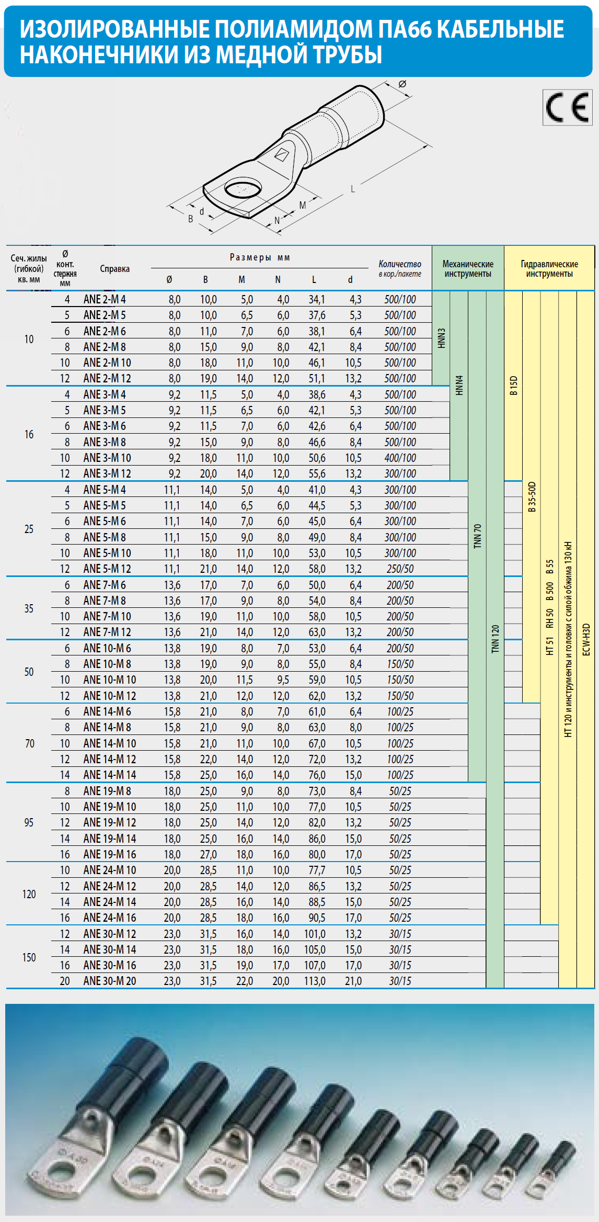
Task: Select reference 'ANE 3-M 6'
Action: click(x=105, y=426)
